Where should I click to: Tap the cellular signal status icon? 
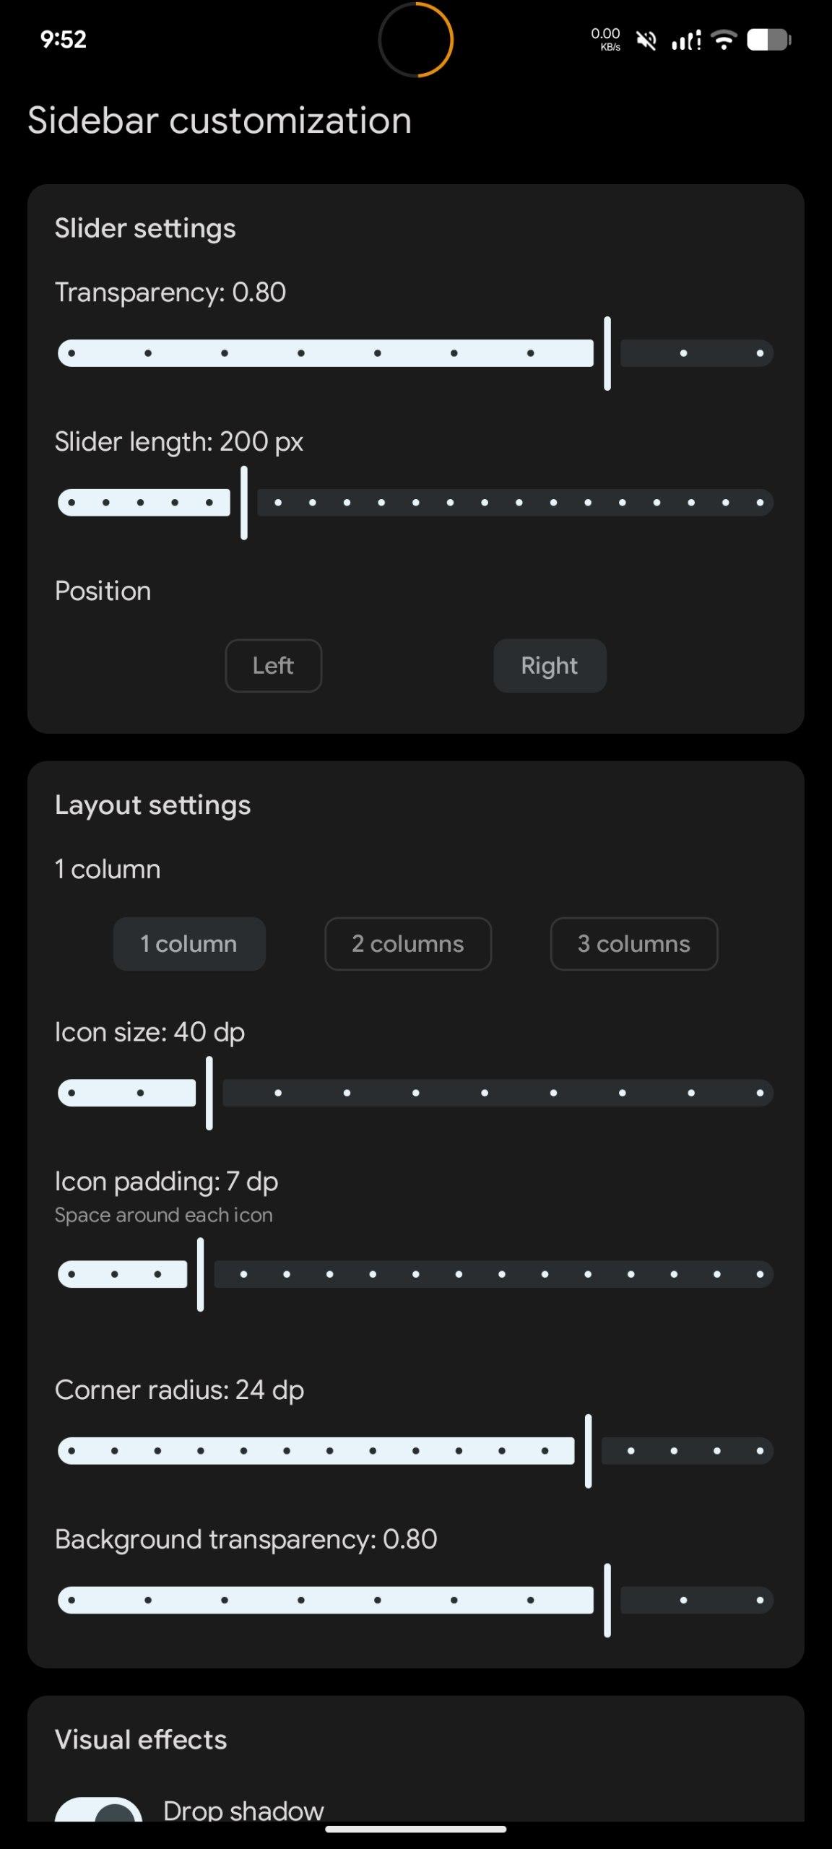coord(686,40)
